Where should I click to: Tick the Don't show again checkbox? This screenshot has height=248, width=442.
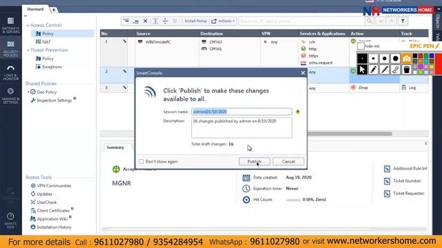(141, 161)
